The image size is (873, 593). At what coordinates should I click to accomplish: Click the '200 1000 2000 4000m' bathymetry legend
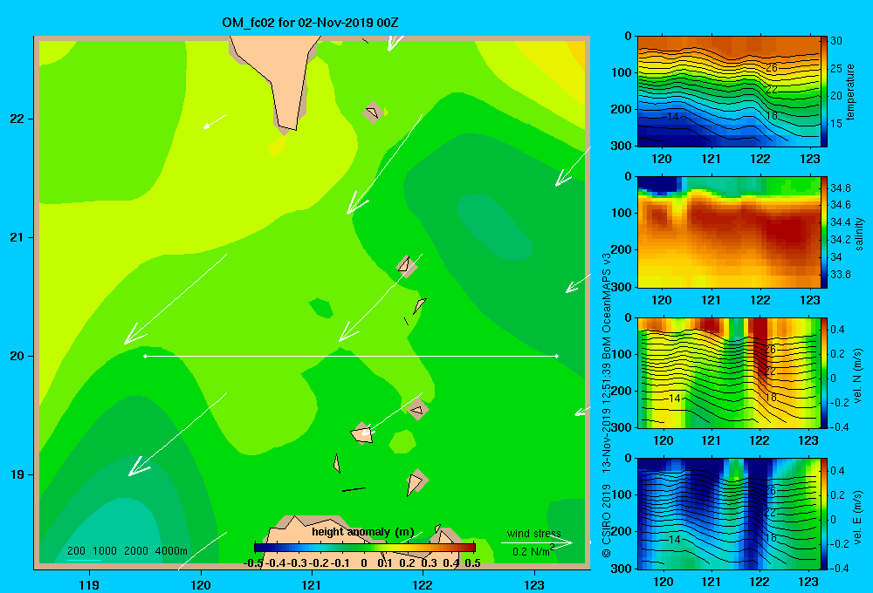[127, 551]
